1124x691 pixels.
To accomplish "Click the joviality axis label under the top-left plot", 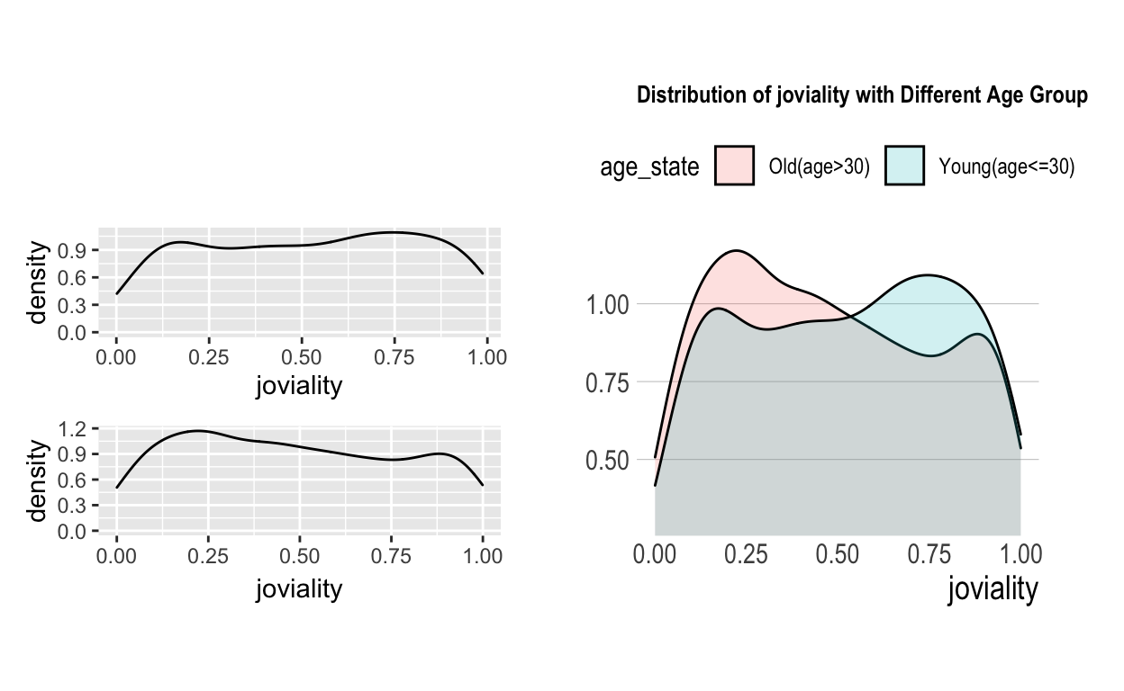I will (x=299, y=386).
